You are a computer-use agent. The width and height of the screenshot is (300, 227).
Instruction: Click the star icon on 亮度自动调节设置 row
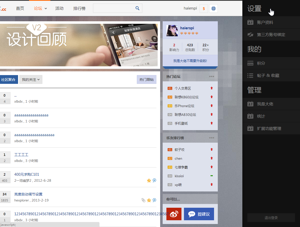click(x=149, y=200)
